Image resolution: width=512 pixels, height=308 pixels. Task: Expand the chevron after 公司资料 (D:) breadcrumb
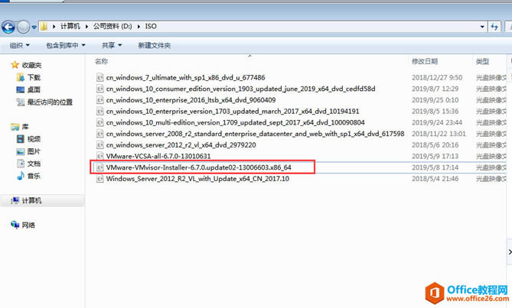139,27
